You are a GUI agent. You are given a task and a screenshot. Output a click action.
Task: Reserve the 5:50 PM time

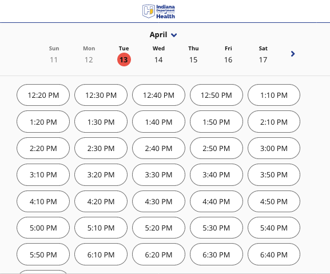(x=43, y=255)
